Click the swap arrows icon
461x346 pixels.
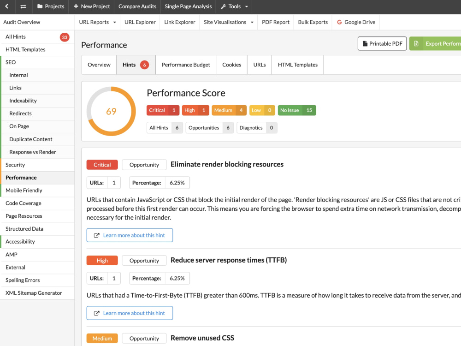coord(23,6)
